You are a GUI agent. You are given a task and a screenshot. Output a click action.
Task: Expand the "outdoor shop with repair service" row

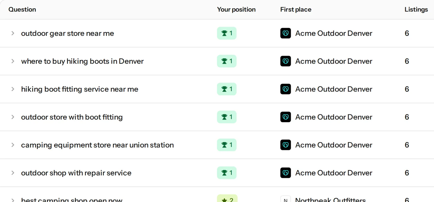(13, 173)
